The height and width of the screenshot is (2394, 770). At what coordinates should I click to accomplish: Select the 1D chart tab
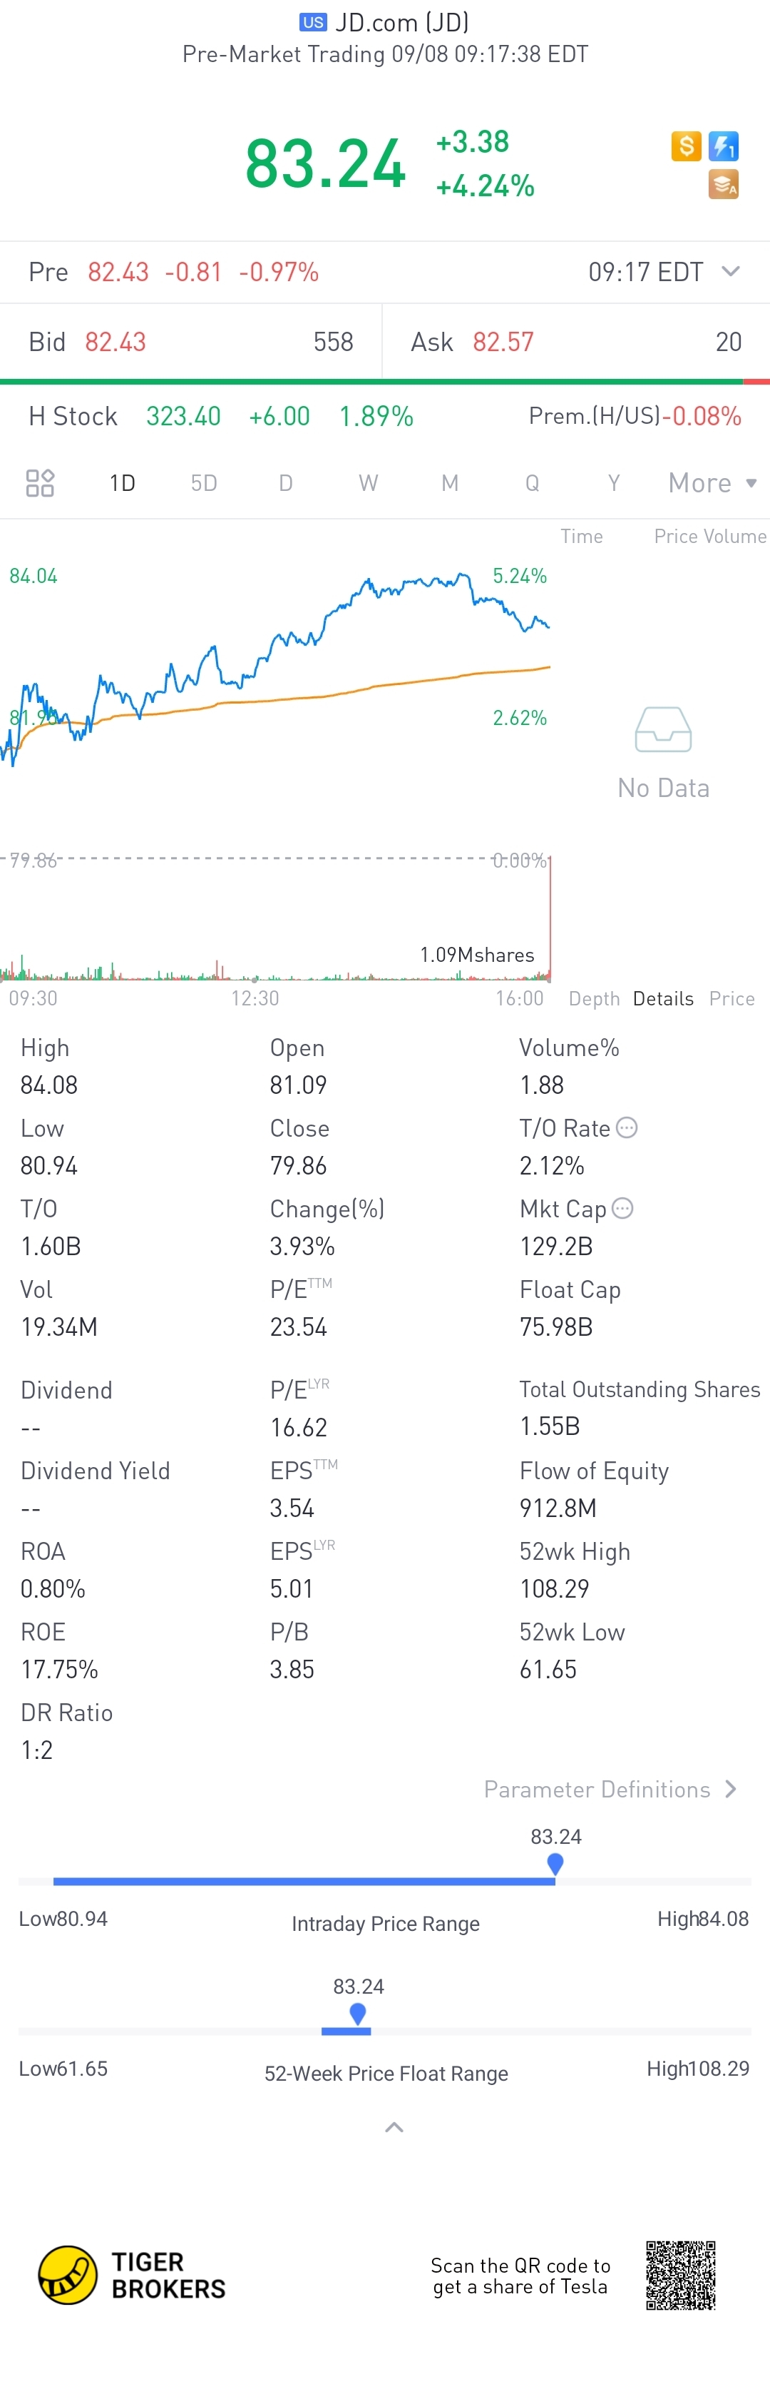pyautogui.click(x=123, y=483)
